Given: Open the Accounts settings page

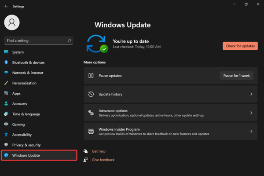Looking at the screenshot, I should click(x=19, y=104).
